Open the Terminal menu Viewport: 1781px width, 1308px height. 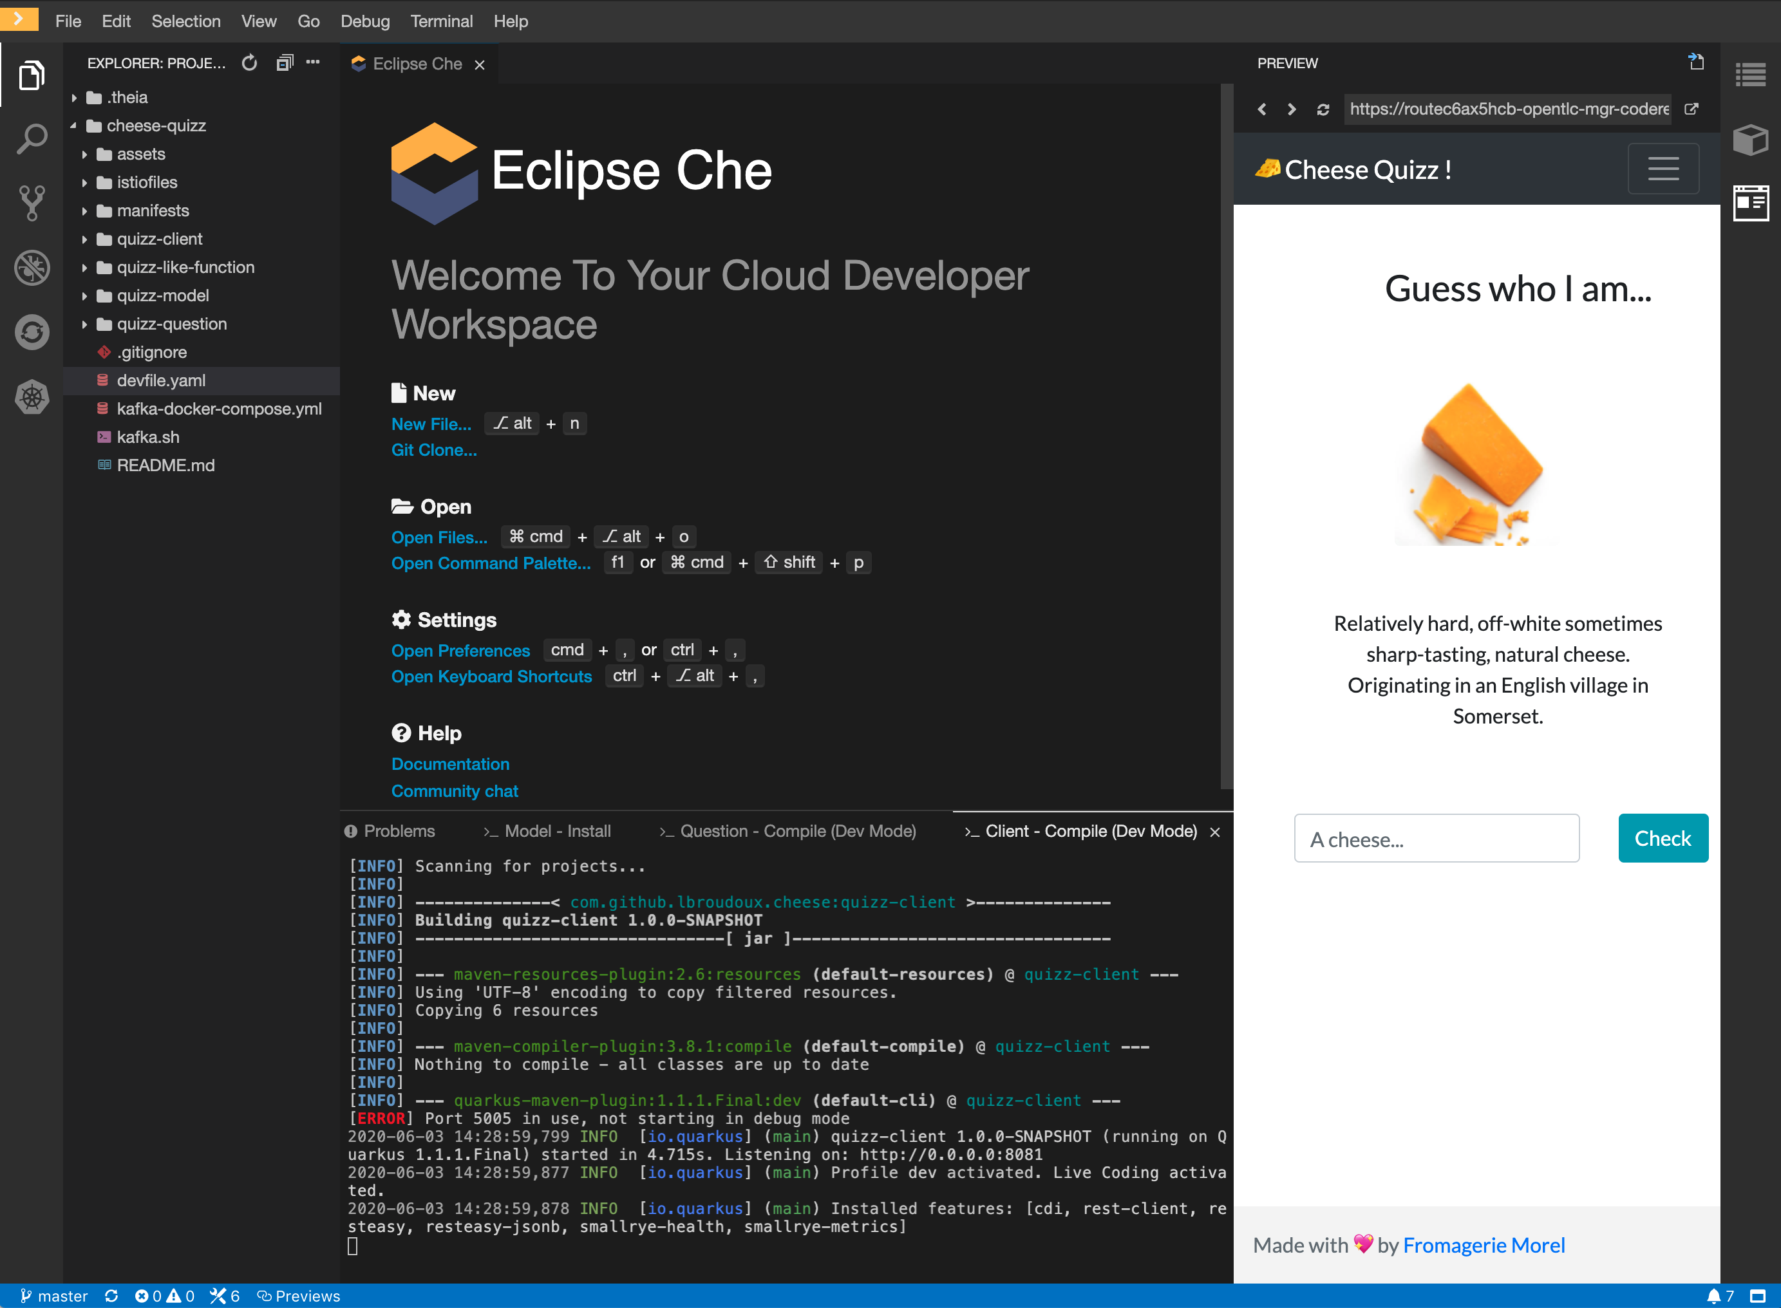[x=441, y=21]
